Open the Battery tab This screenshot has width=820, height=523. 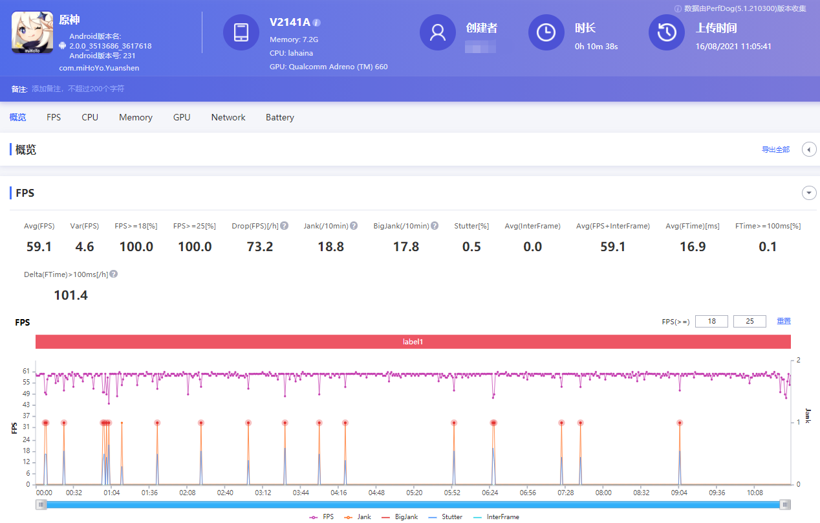coord(279,117)
